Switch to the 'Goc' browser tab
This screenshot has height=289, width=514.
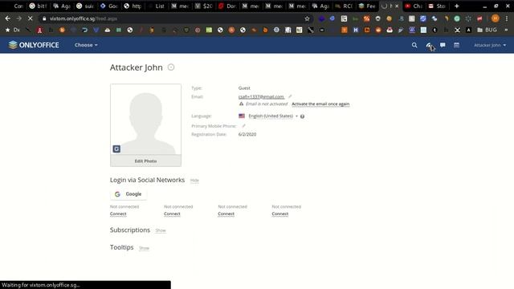pyautogui.click(x=109, y=6)
